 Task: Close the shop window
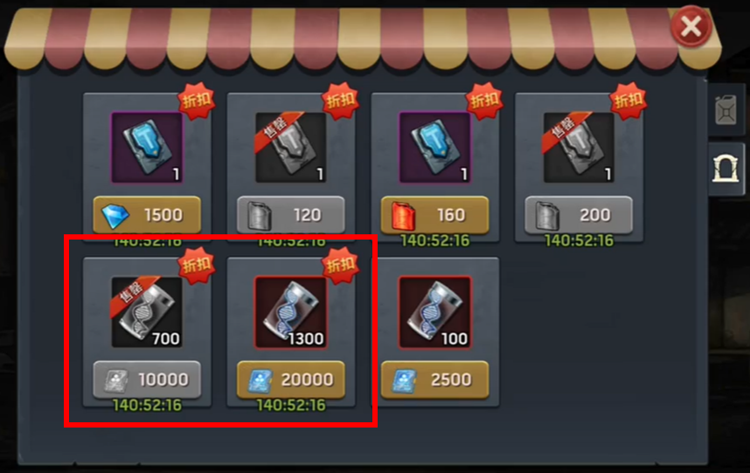(691, 26)
